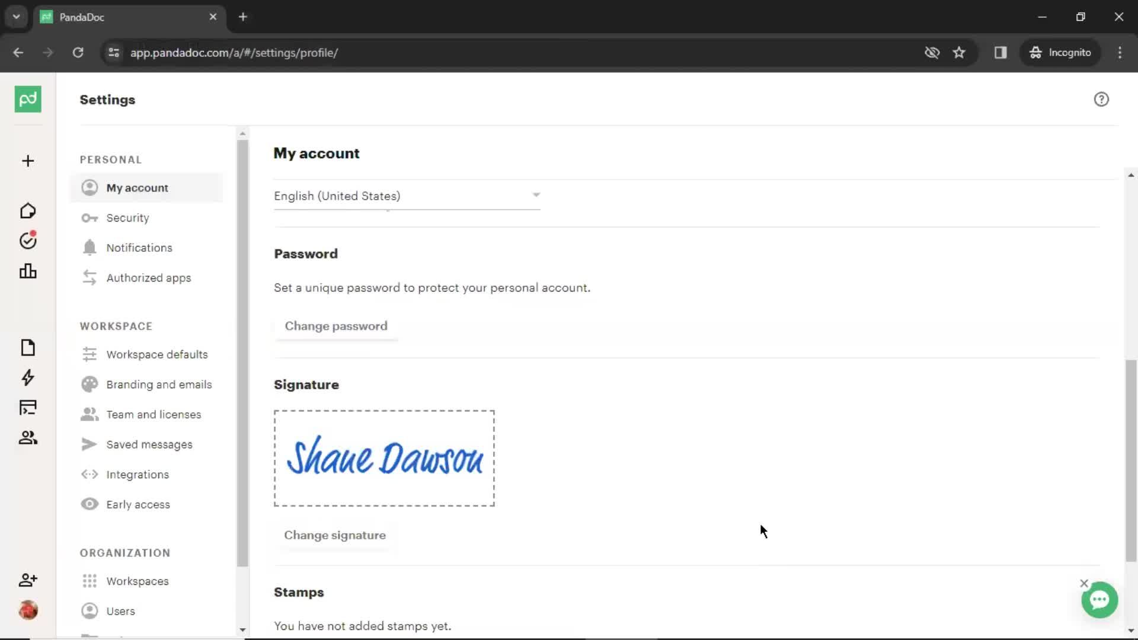Navigate to Early access settings tab

click(x=138, y=504)
